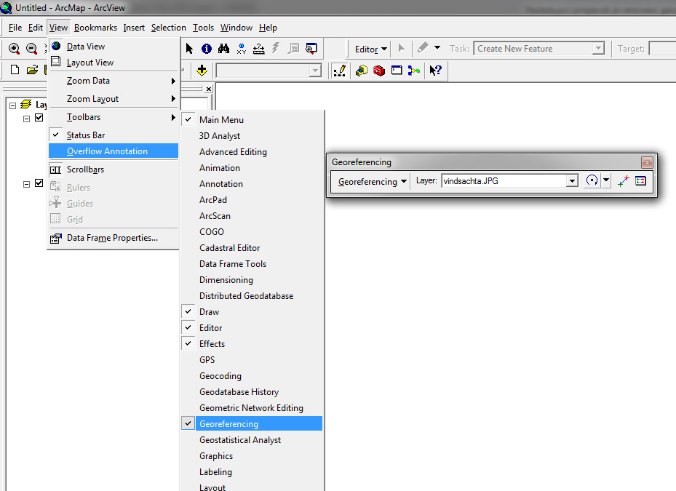Pick the Sketch pencil tool
676x491 pixels.
(x=423, y=48)
